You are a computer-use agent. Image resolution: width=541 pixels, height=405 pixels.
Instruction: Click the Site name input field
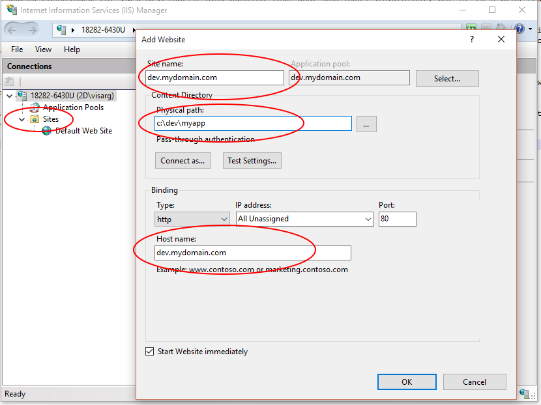pyautogui.click(x=214, y=77)
